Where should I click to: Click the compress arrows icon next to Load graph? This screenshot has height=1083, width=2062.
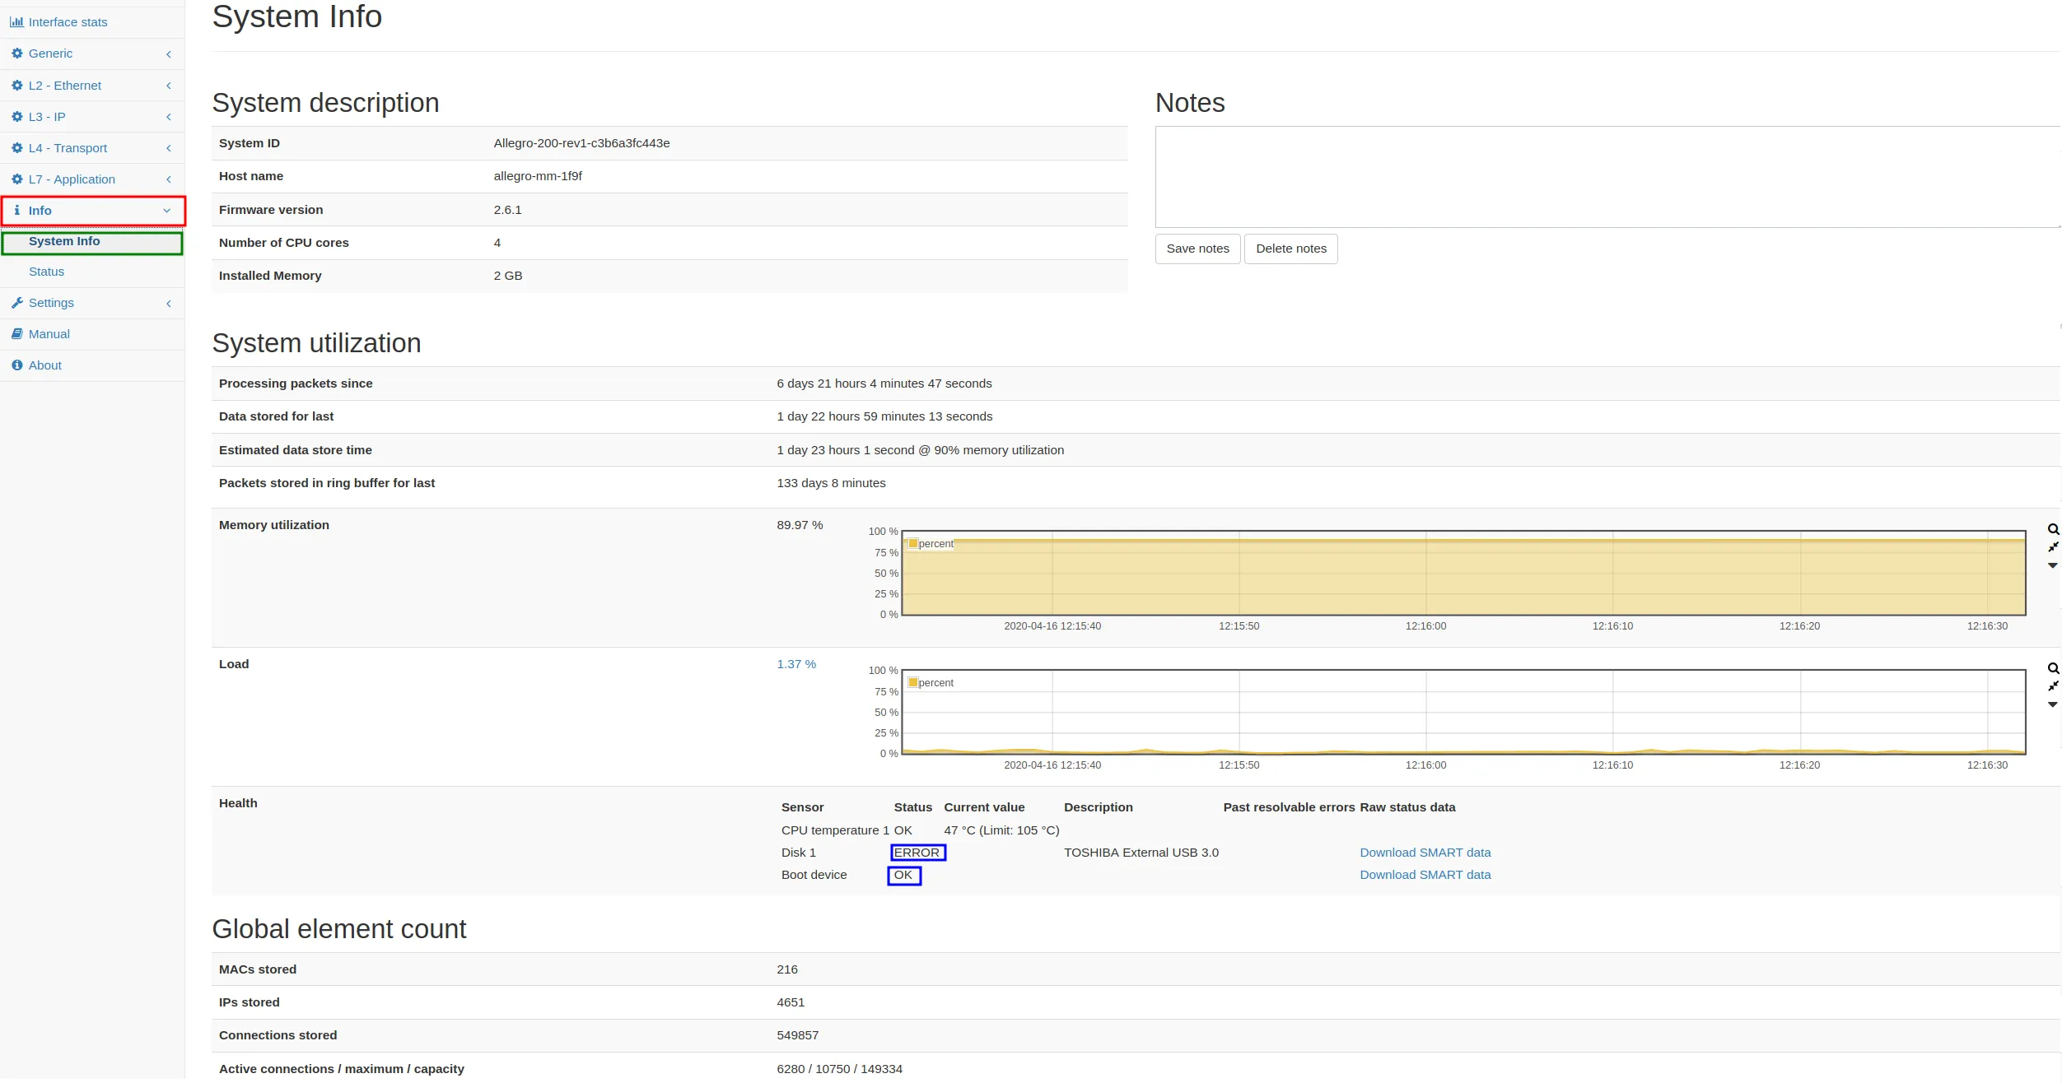[x=2053, y=686]
